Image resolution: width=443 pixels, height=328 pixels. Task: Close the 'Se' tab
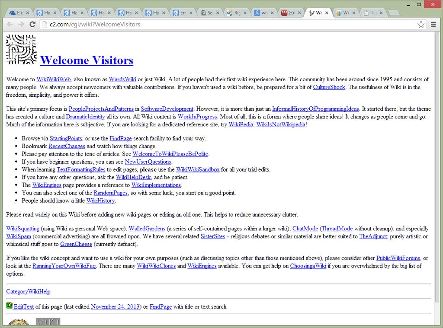coord(218,13)
